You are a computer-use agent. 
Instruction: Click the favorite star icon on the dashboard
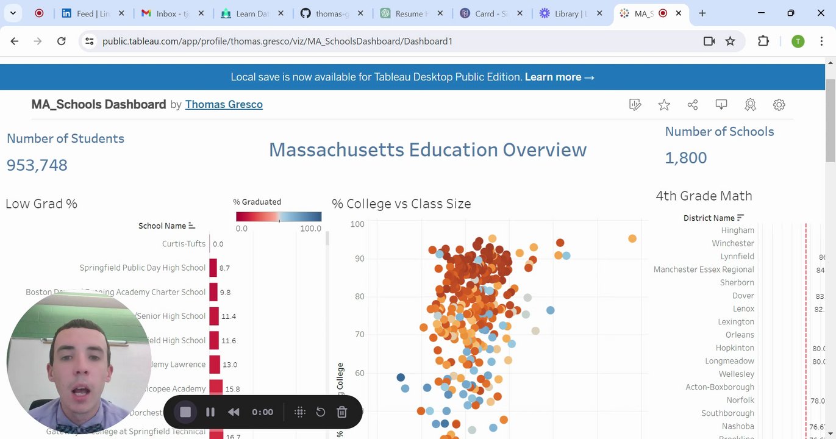(664, 105)
